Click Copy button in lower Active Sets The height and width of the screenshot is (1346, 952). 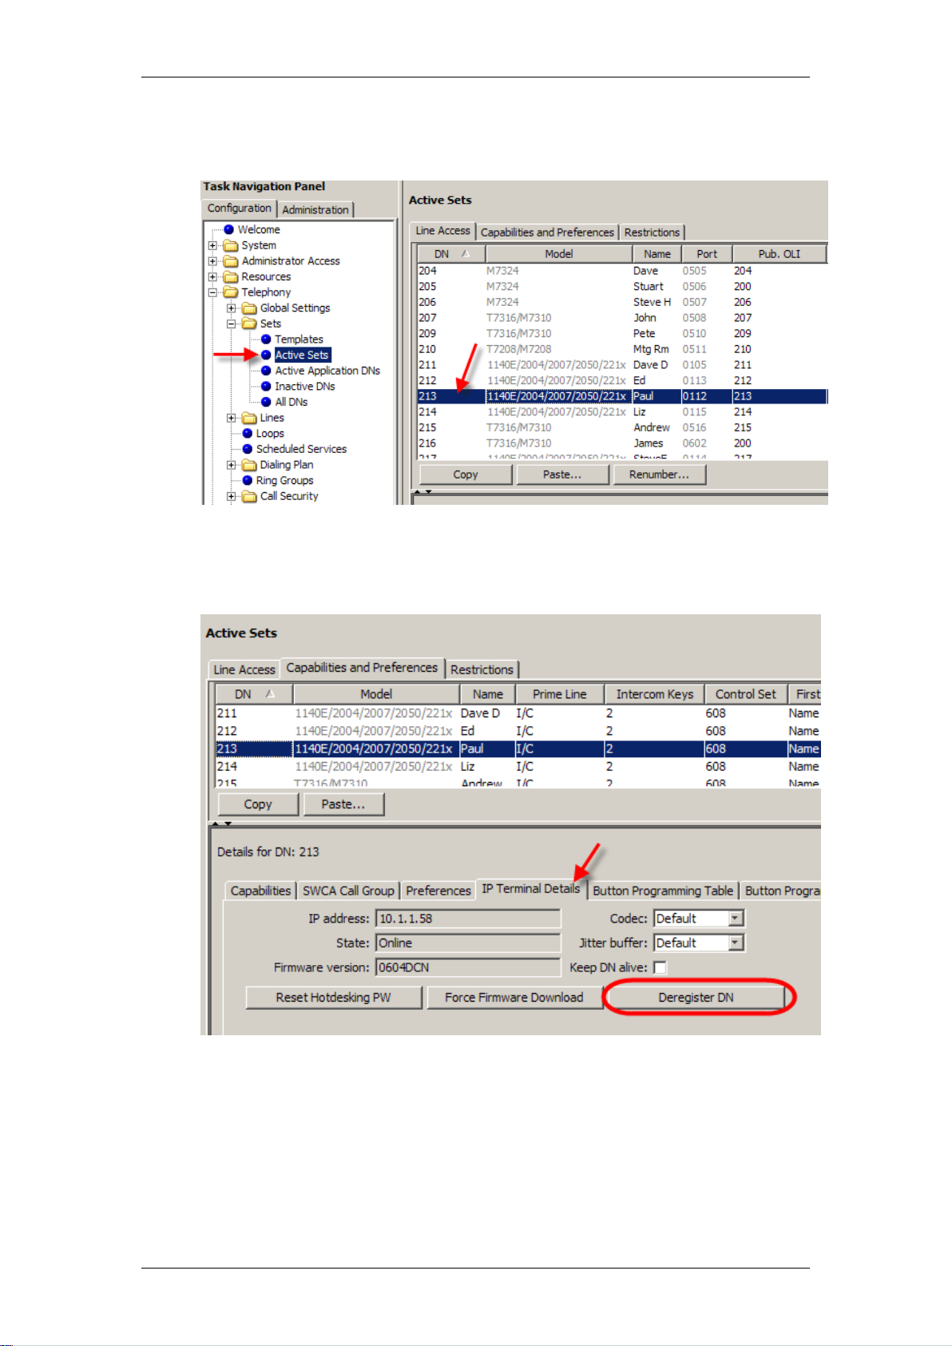tap(258, 804)
